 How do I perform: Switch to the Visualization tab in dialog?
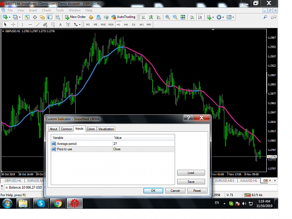click(106, 129)
